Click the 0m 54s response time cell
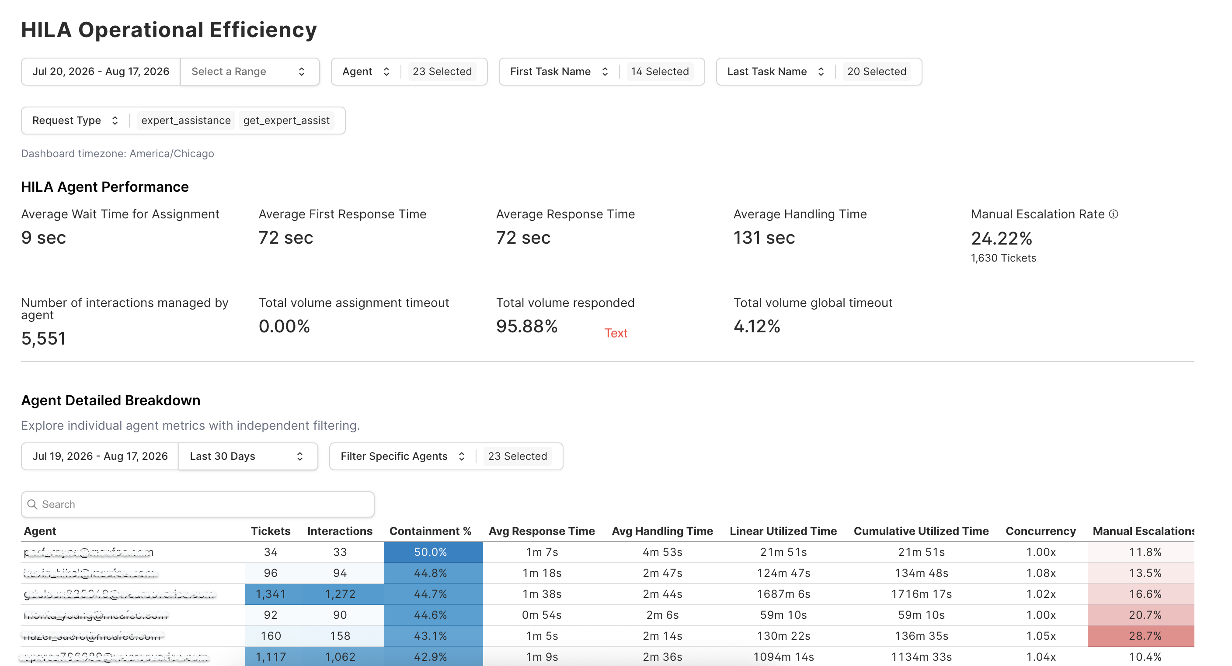Image resolution: width=1232 pixels, height=666 pixels. (x=541, y=615)
